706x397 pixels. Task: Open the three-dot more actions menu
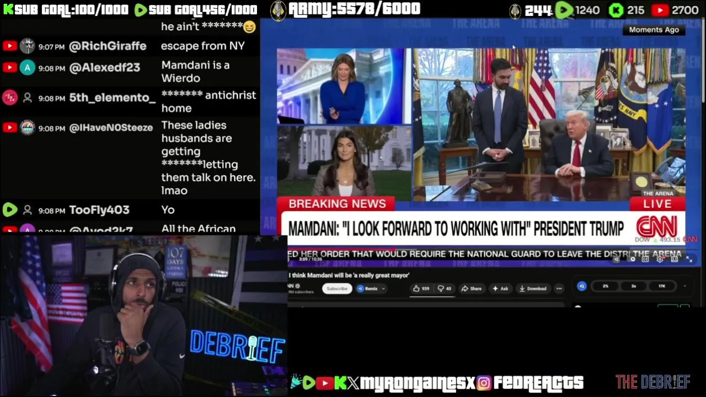[559, 288]
